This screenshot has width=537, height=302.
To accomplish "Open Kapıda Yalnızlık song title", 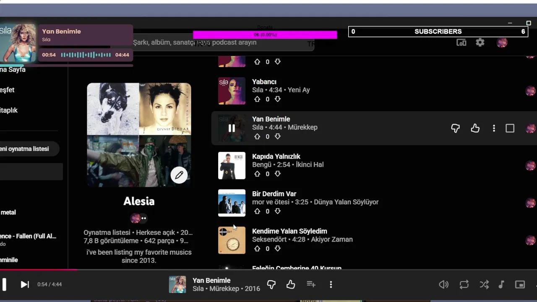I will pyautogui.click(x=276, y=156).
